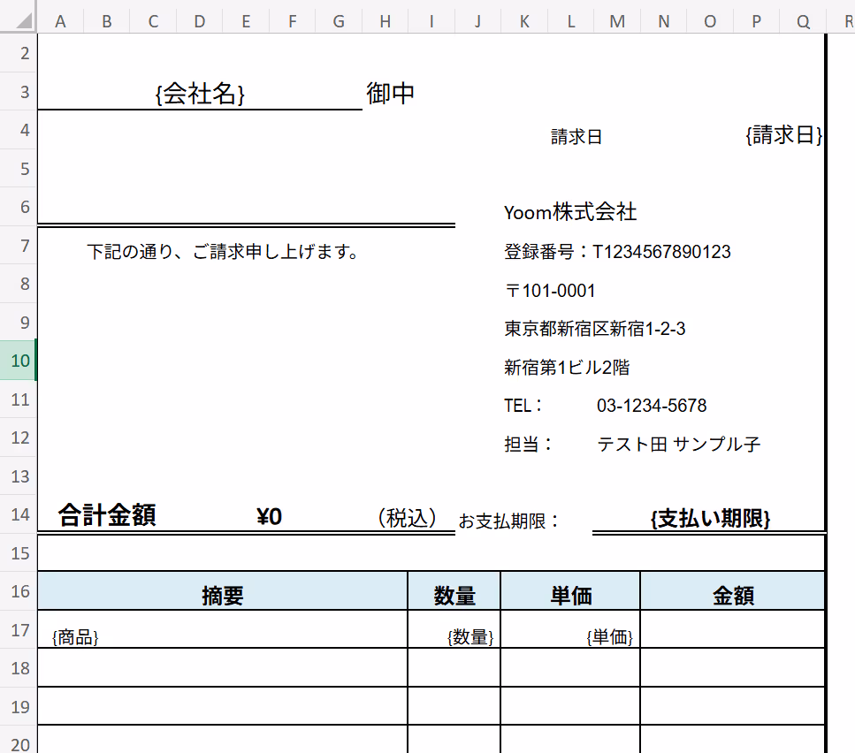The height and width of the screenshot is (753, 855).
Task: Select row 13 header
Action: click(19, 475)
